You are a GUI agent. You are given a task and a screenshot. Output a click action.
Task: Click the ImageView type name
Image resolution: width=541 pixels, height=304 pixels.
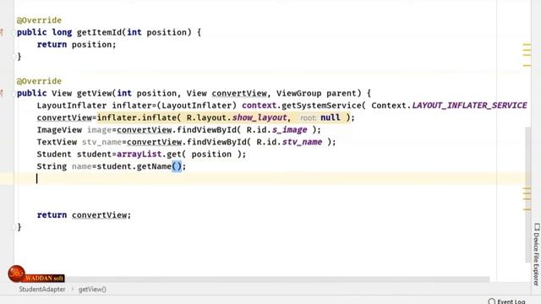[x=59, y=129]
